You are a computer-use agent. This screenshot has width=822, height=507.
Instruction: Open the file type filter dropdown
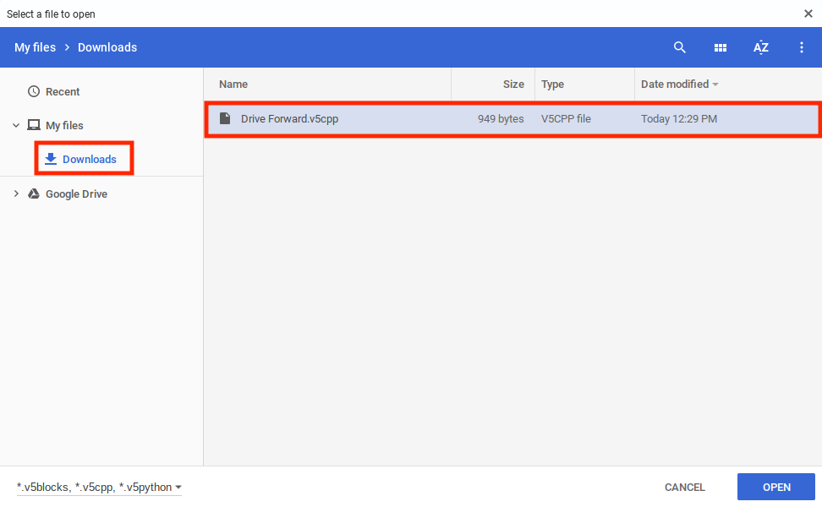coord(96,487)
